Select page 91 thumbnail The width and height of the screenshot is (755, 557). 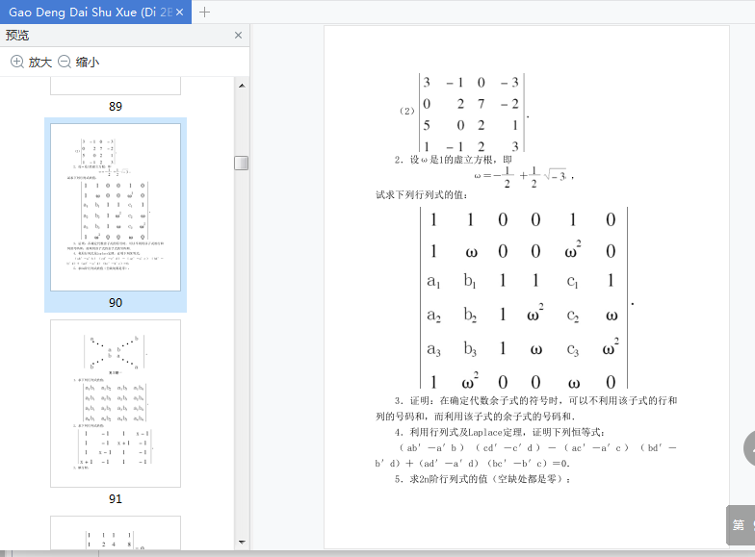pos(116,404)
